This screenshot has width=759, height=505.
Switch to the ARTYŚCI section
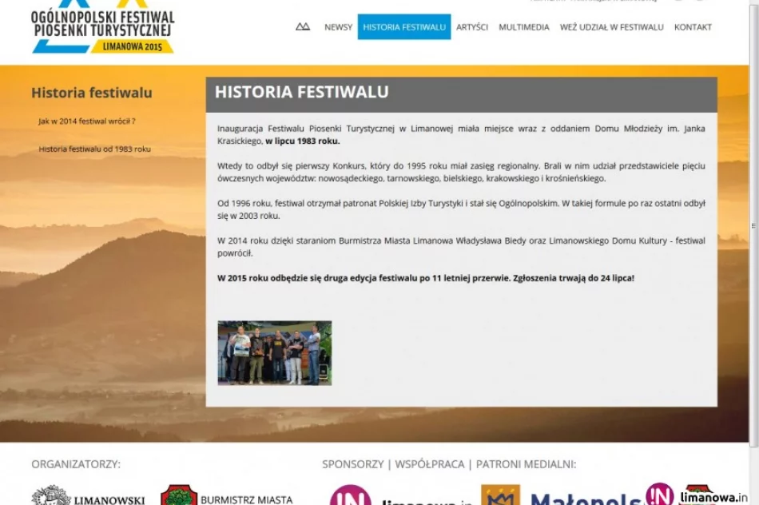[471, 26]
